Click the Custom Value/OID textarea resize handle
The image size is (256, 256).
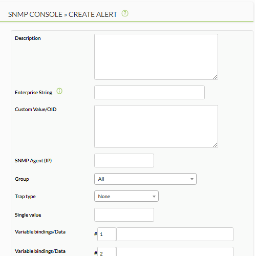[215, 145]
